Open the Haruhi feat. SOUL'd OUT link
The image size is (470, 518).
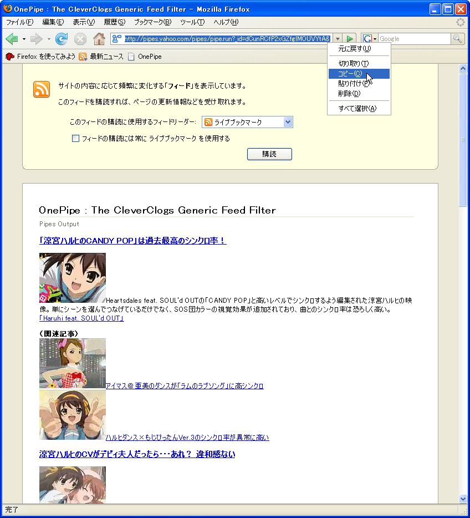click(81, 318)
